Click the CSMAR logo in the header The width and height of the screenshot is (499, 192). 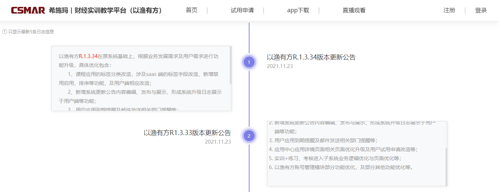(x=28, y=10)
